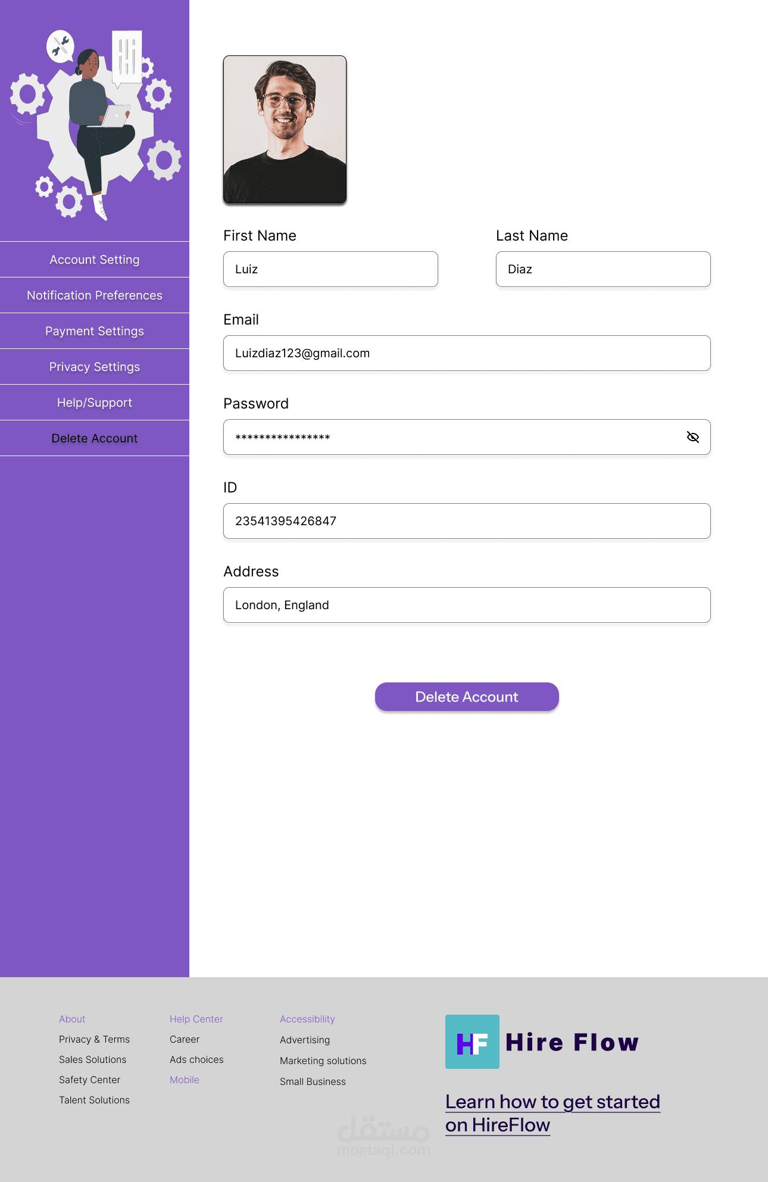Edit the Address field

click(467, 605)
